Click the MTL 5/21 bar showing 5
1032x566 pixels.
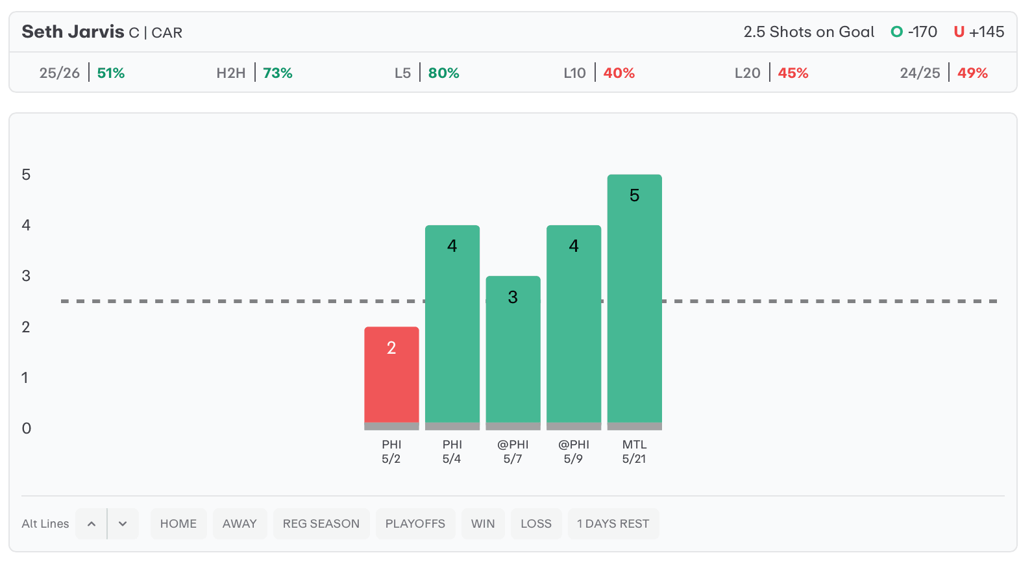[x=635, y=302]
